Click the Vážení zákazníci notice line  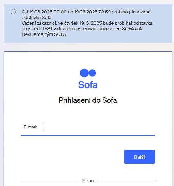point(87,23)
